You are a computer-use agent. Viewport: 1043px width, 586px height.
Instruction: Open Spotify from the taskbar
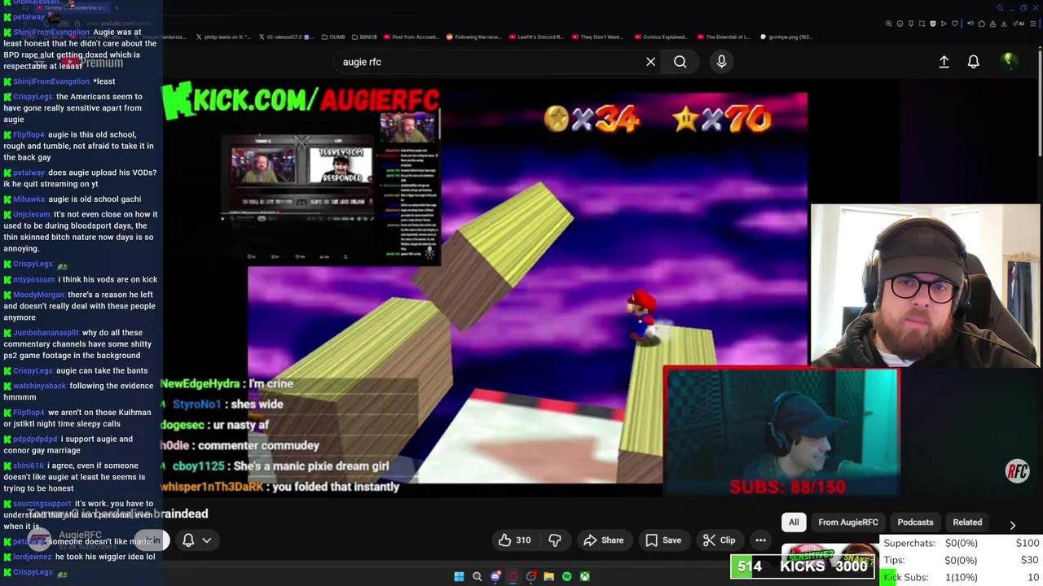coord(566,576)
